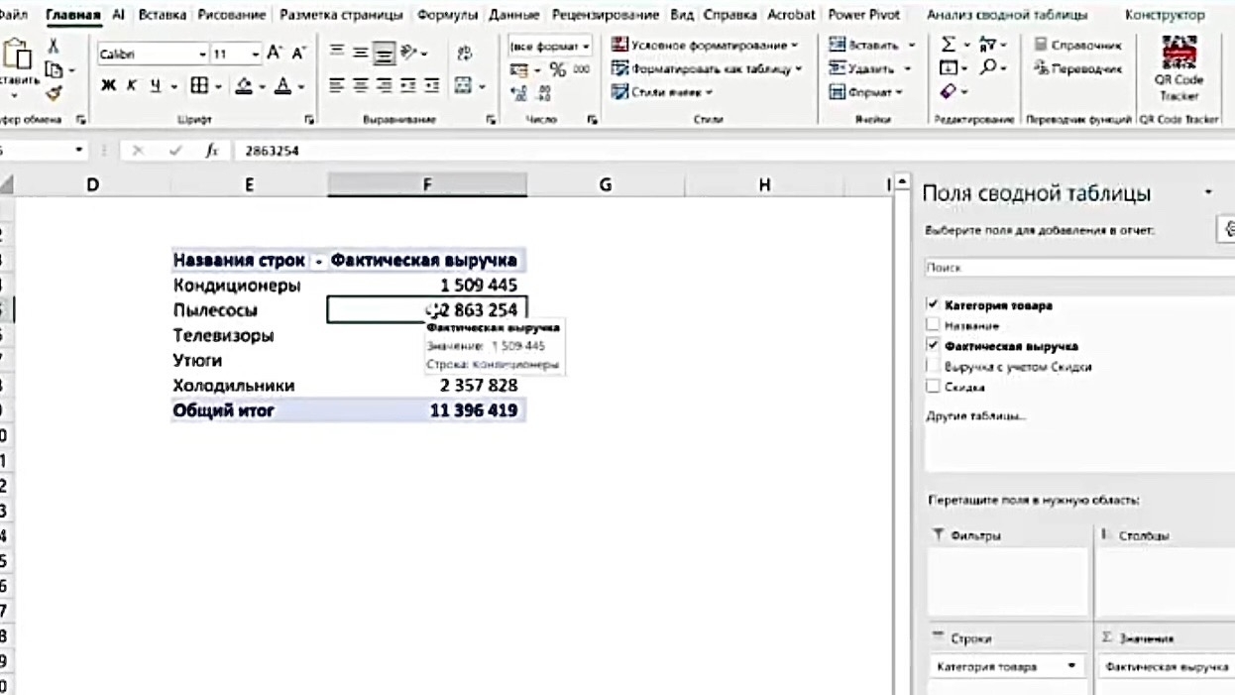The height and width of the screenshot is (695, 1235).
Task: Open number format dropdown
Action: coord(586,47)
